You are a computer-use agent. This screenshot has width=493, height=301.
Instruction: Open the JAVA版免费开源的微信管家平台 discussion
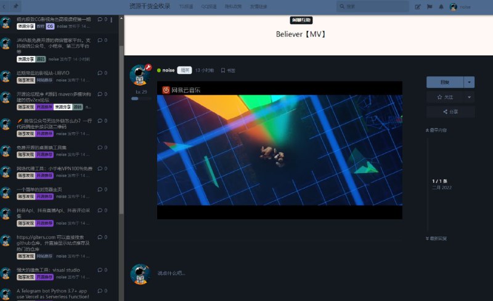tap(54, 46)
